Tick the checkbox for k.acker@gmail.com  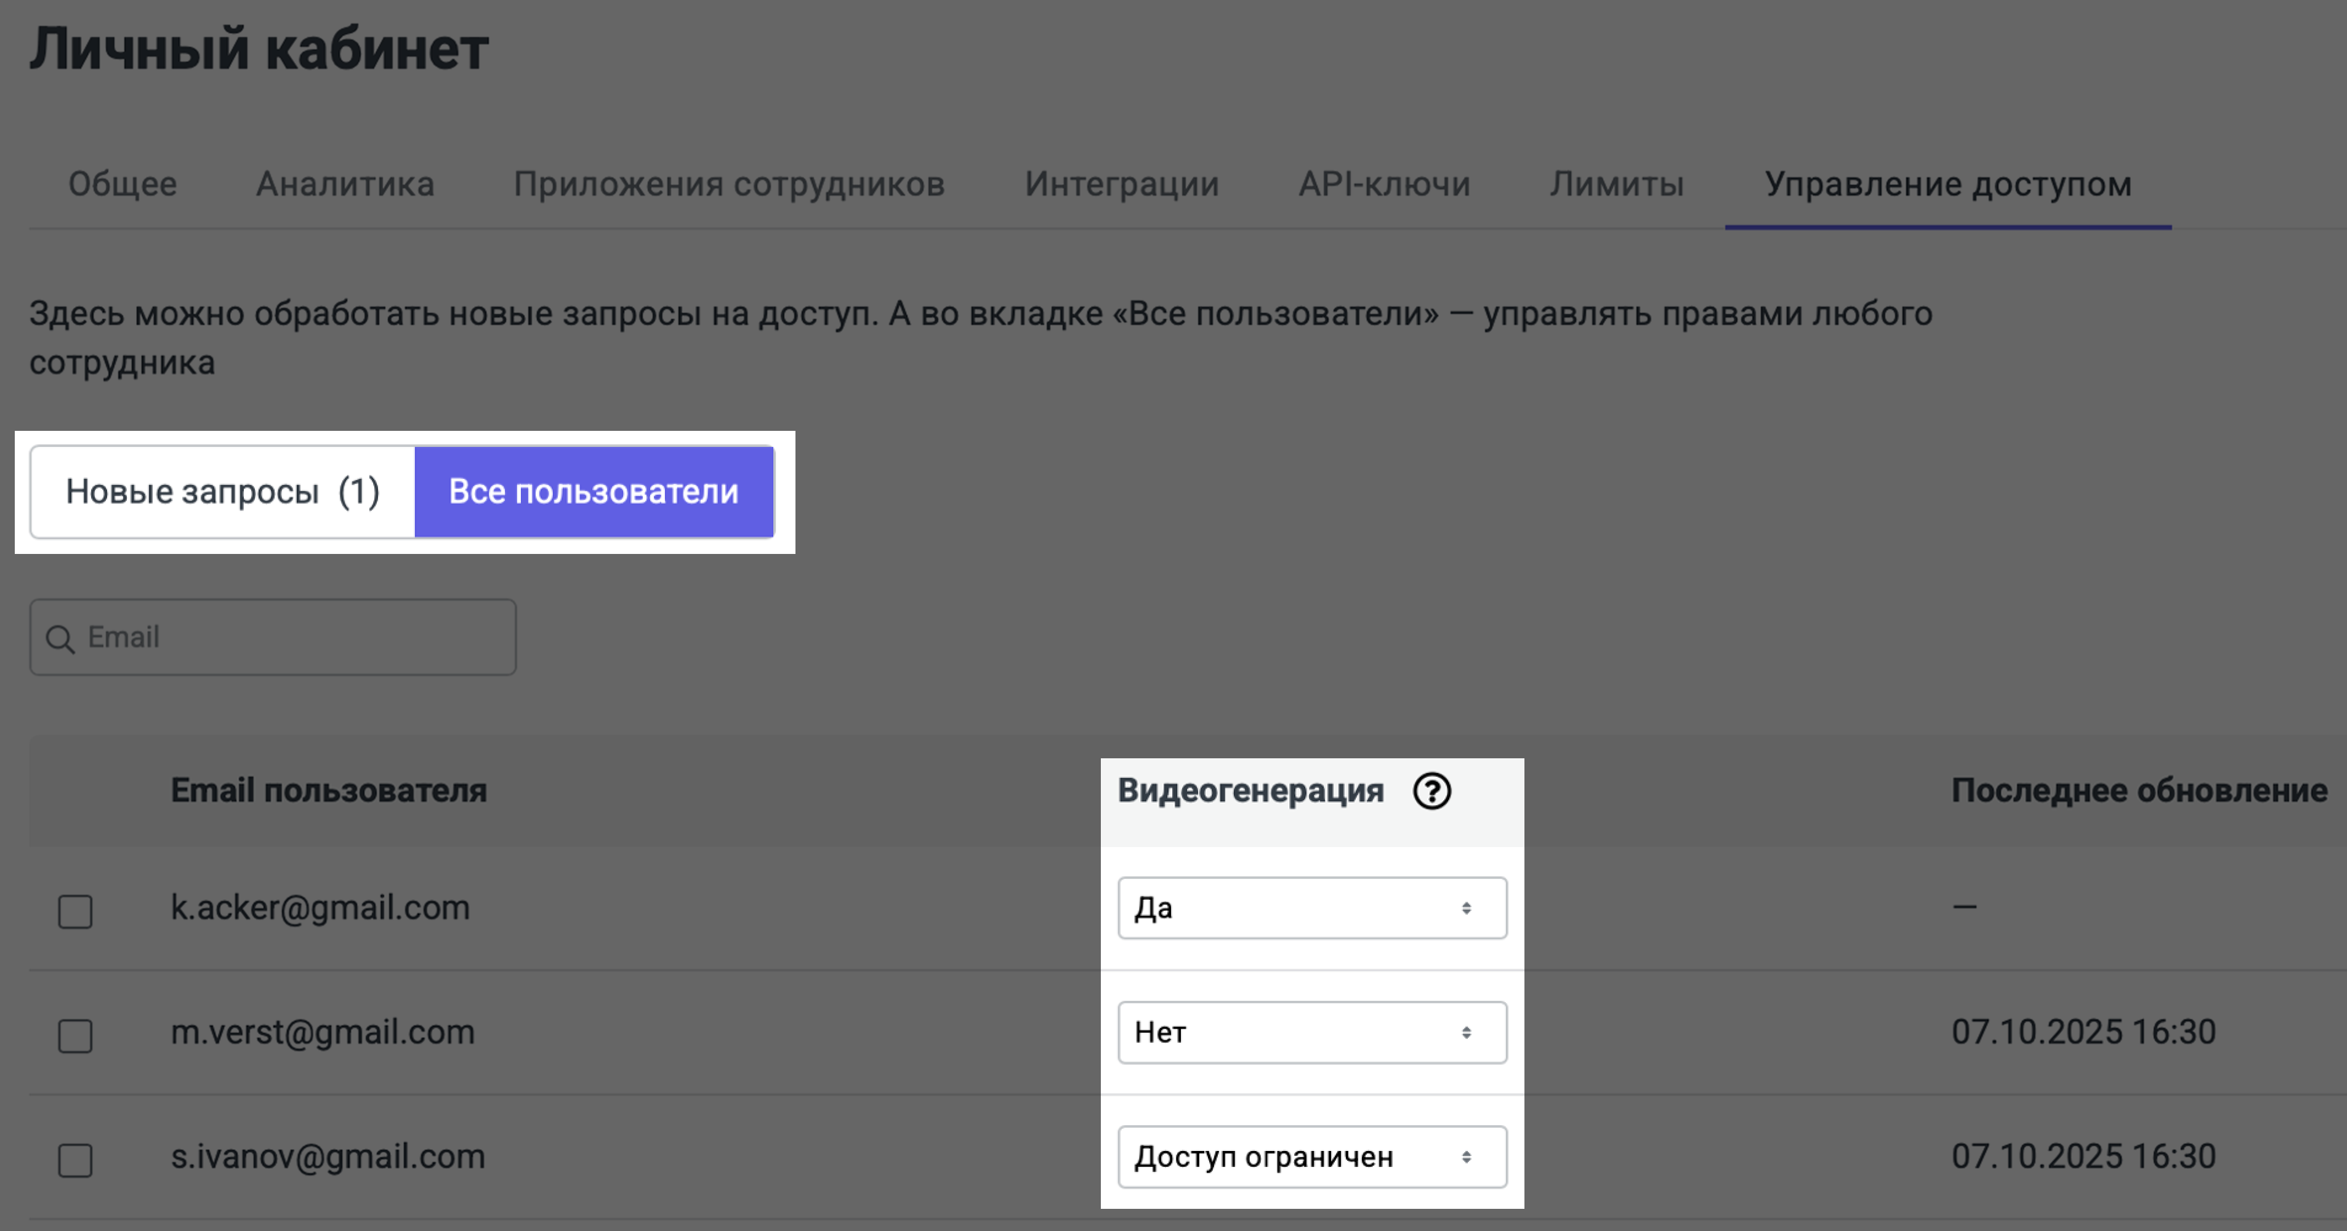click(x=76, y=910)
